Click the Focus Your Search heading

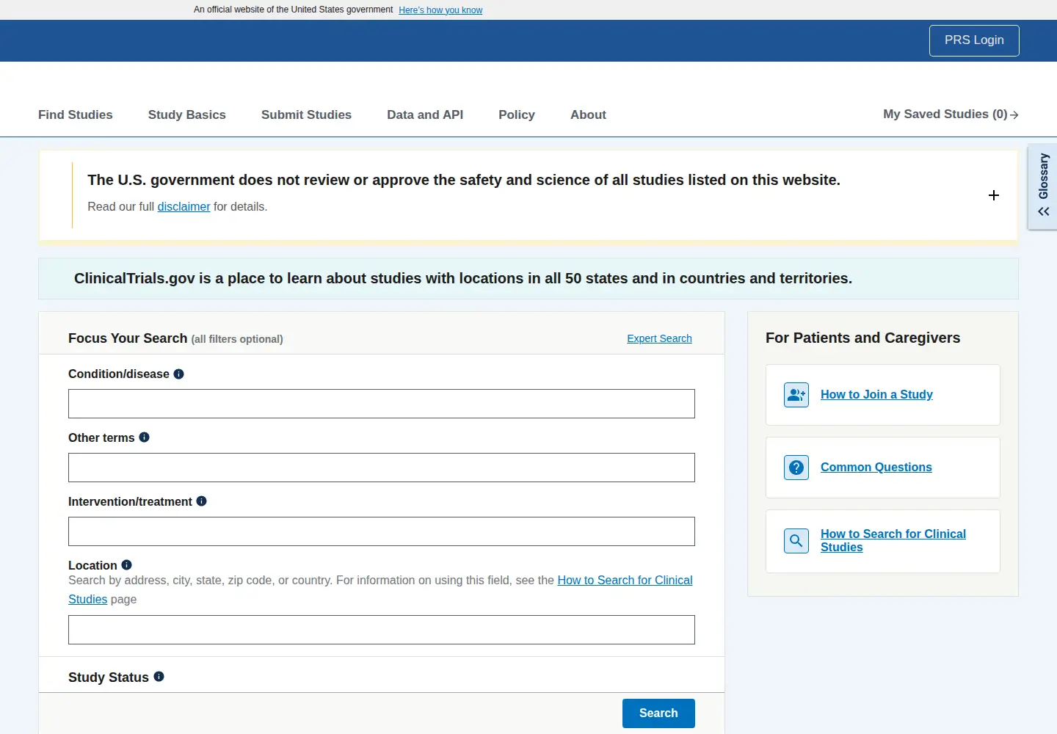pyautogui.click(x=128, y=338)
